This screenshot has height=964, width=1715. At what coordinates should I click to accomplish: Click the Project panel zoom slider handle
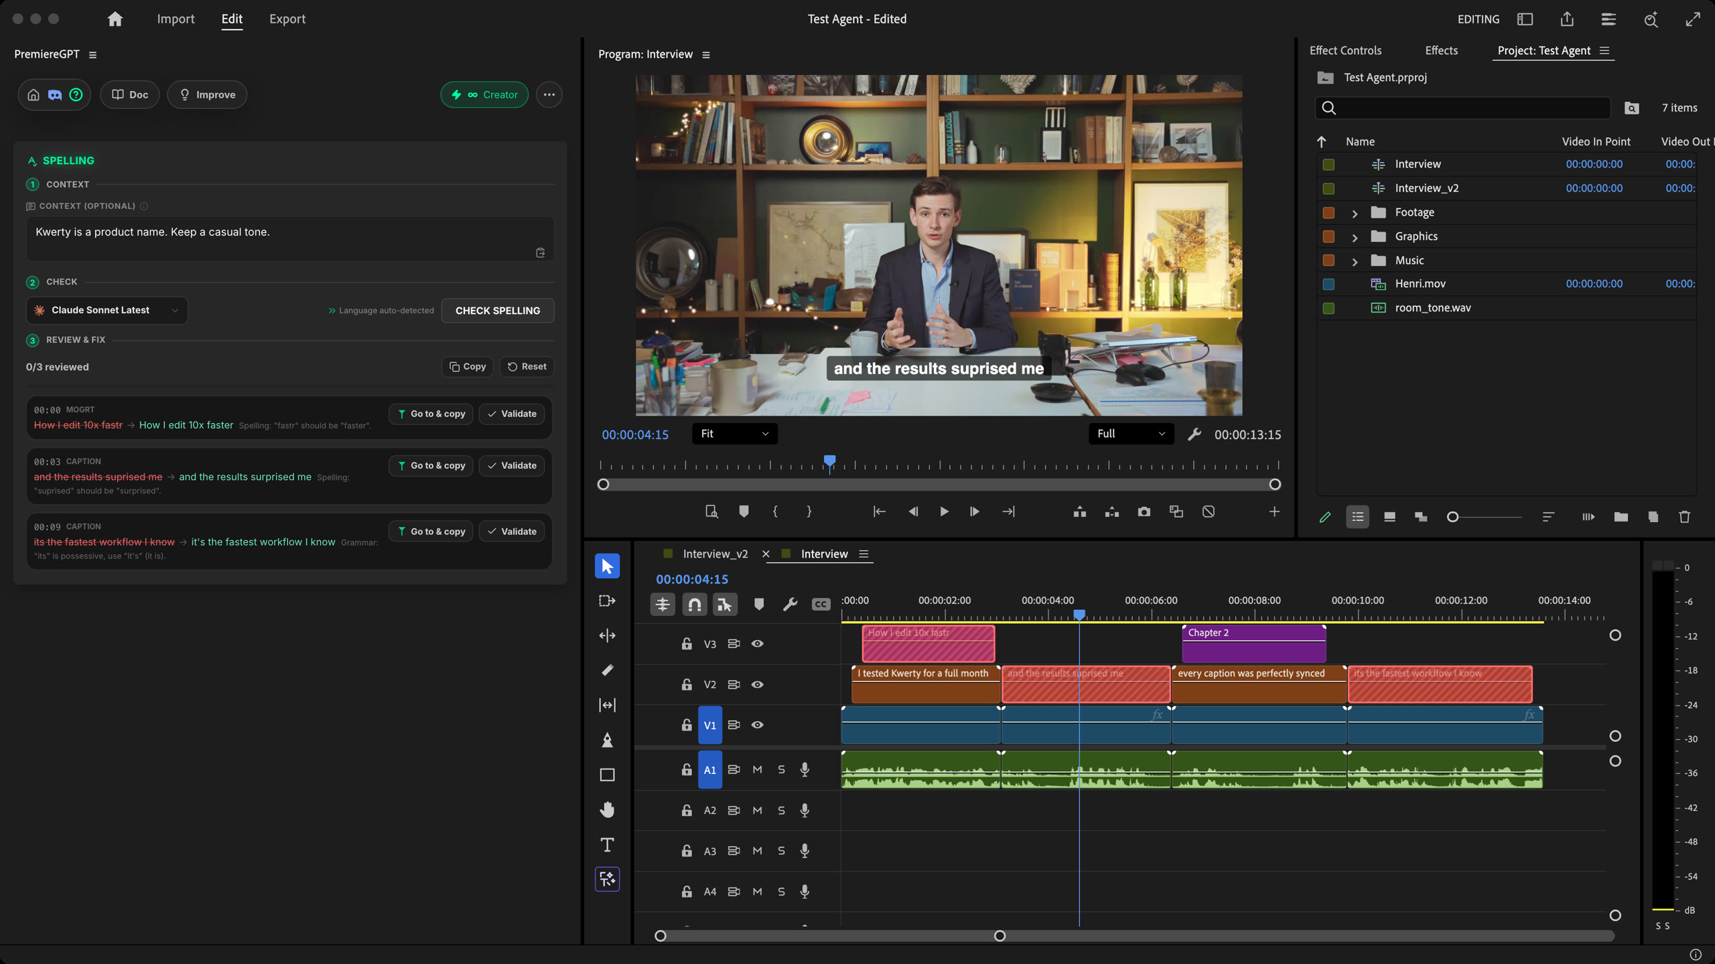[x=1452, y=517]
